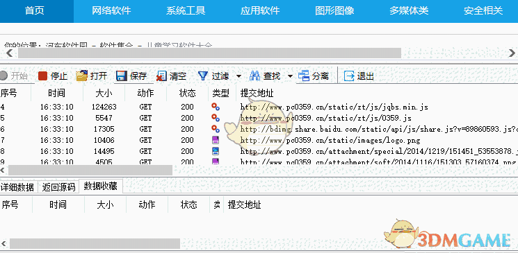Open the 图形图像 navigation item
Screen dimensions: 518x253
tap(334, 10)
